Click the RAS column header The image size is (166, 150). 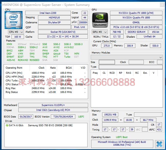128,73
